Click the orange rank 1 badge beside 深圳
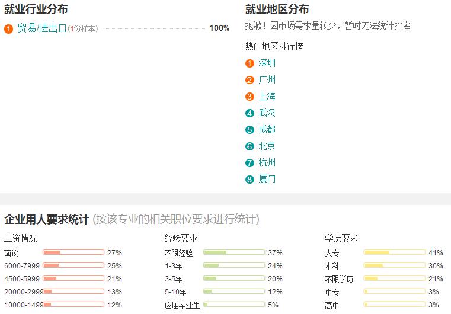This screenshot has width=451, height=314. point(250,63)
